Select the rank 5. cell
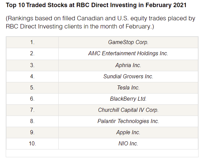205x162 pixels. 32,88
